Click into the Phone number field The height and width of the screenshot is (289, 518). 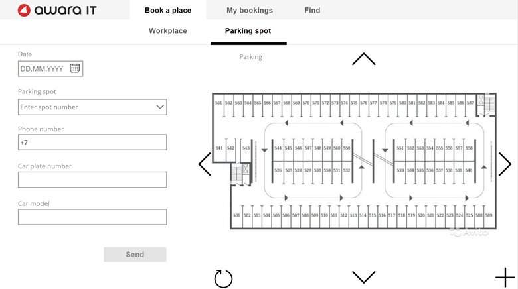92,143
